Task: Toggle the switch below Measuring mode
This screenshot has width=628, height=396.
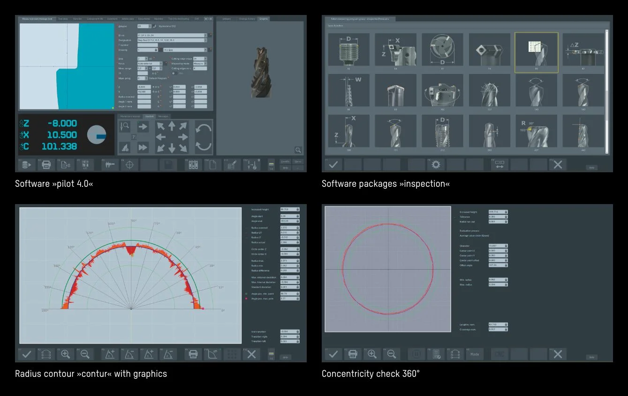Action: coord(174,73)
